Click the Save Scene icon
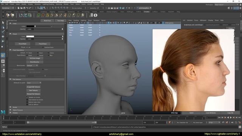Viewport: 242px width, 136px height. 24,8
